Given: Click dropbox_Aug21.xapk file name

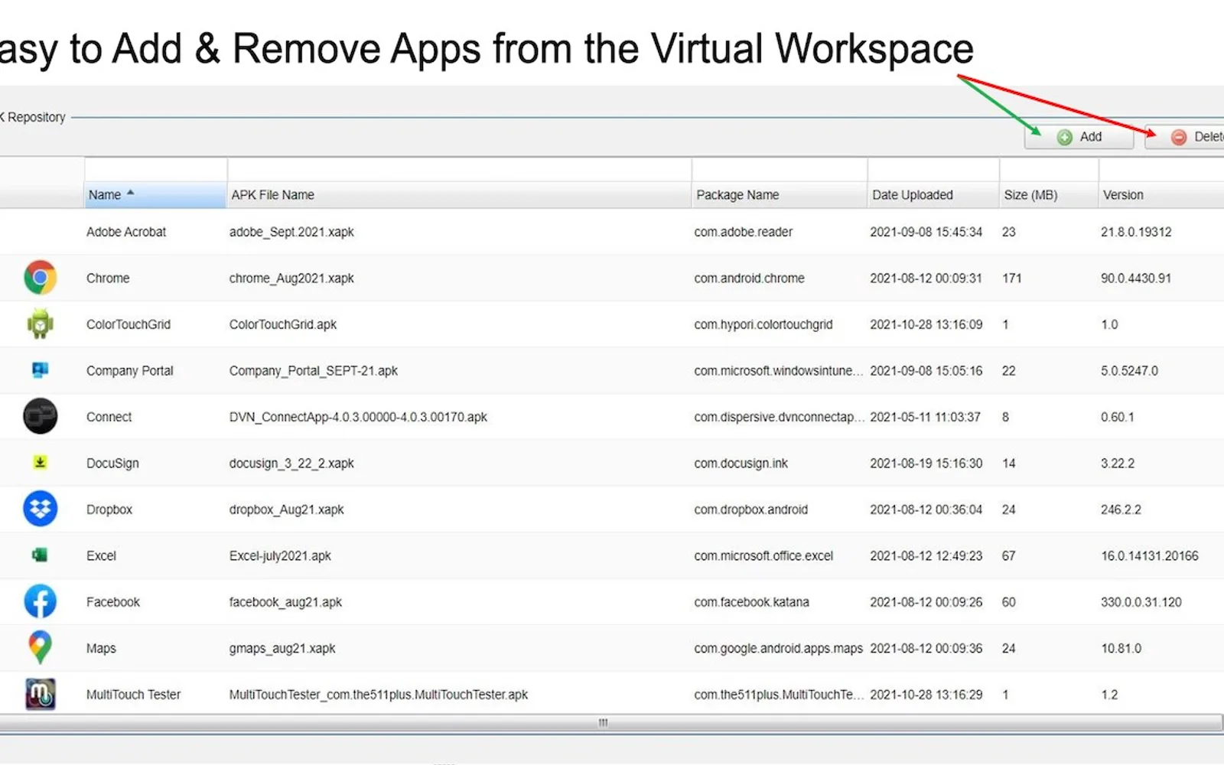Looking at the screenshot, I should click(287, 509).
